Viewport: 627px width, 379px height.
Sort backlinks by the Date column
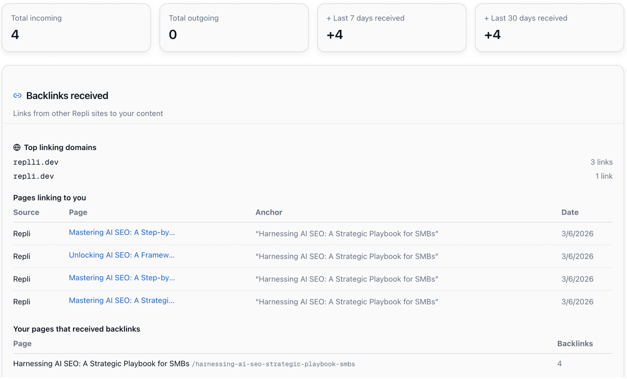(570, 212)
